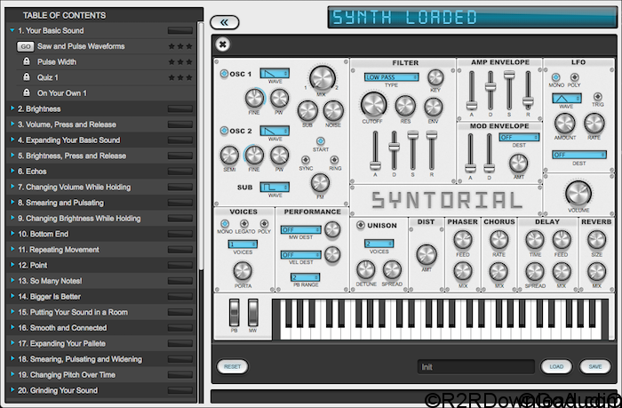Click the OSC 2 SEMI knob

point(229,156)
